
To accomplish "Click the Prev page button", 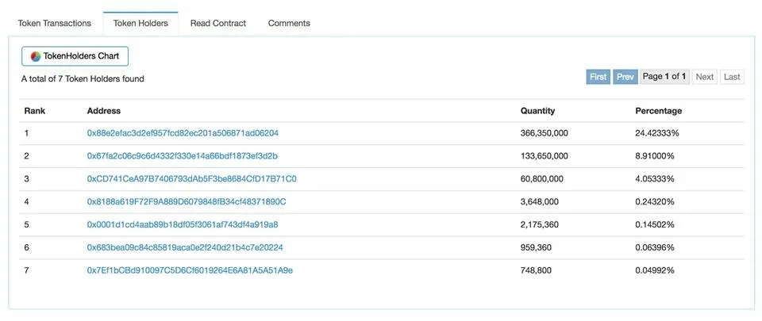I will pyautogui.click(x=625, y=77).
